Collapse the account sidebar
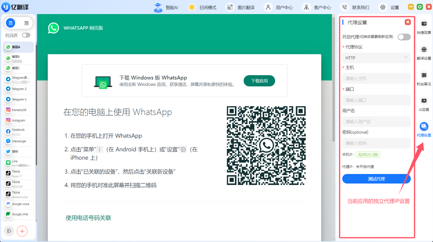This screenshot has width=433, height=242. coord(8,231)
